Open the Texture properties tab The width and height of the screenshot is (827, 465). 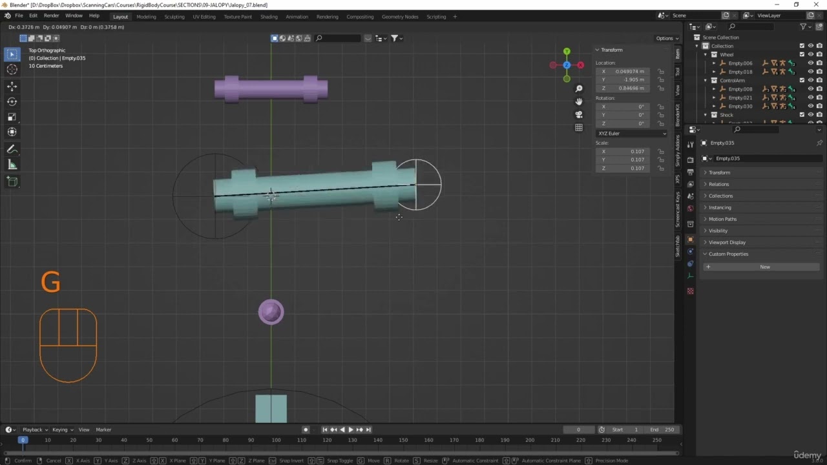(x=690, y=291)
